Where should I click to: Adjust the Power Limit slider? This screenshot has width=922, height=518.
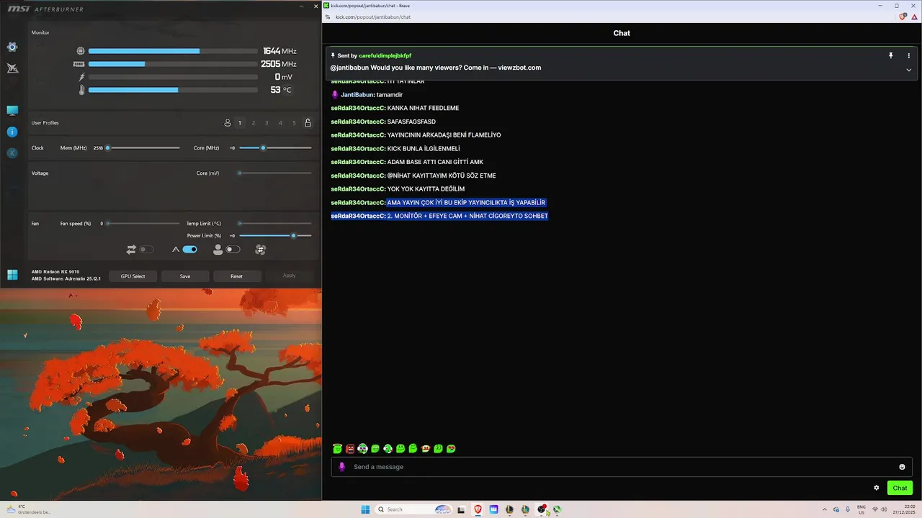click(275, 235)
